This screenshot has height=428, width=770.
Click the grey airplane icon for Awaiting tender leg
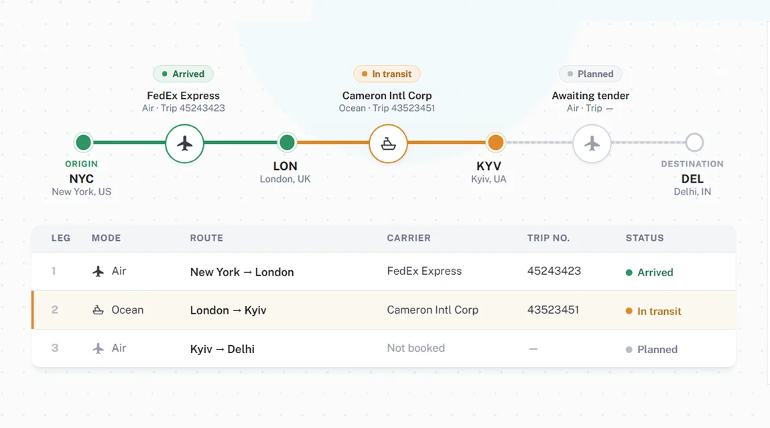592,144
